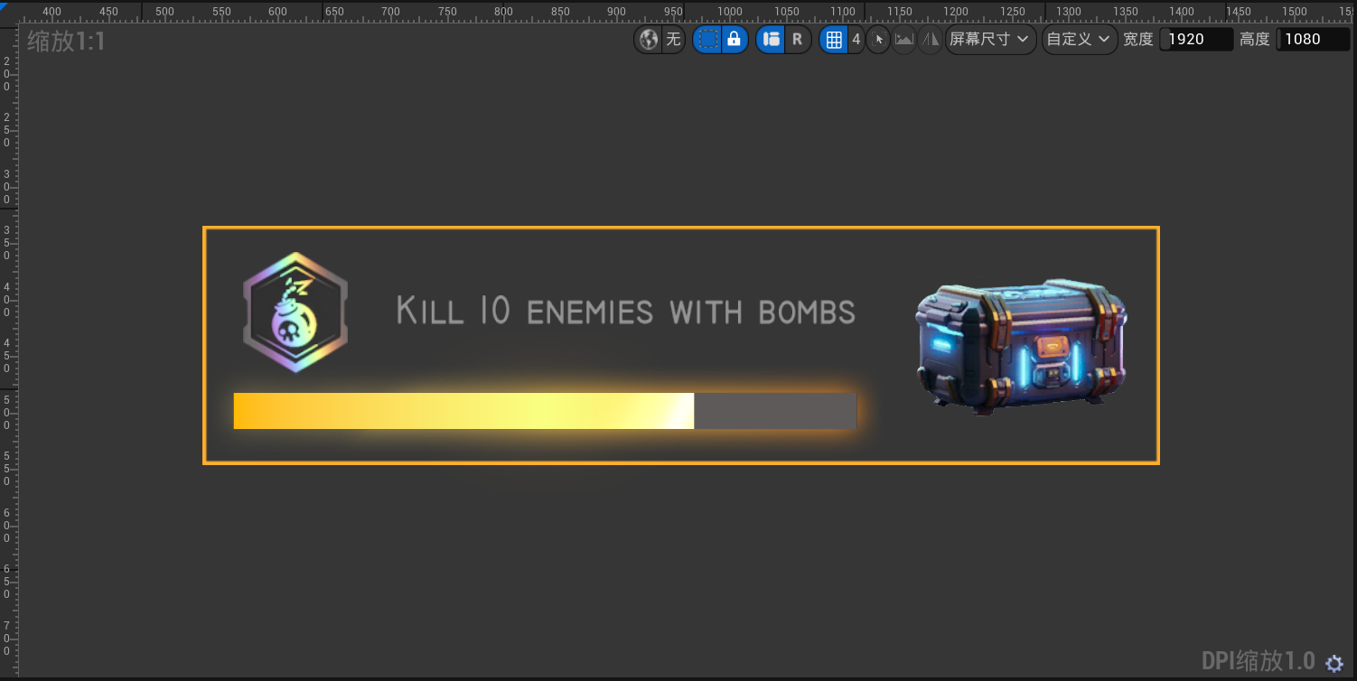Select the sci-fi loot chest image

tap(1022, 346)
